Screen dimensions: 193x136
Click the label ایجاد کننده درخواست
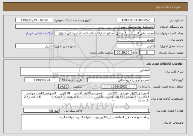tap(170, 33)
